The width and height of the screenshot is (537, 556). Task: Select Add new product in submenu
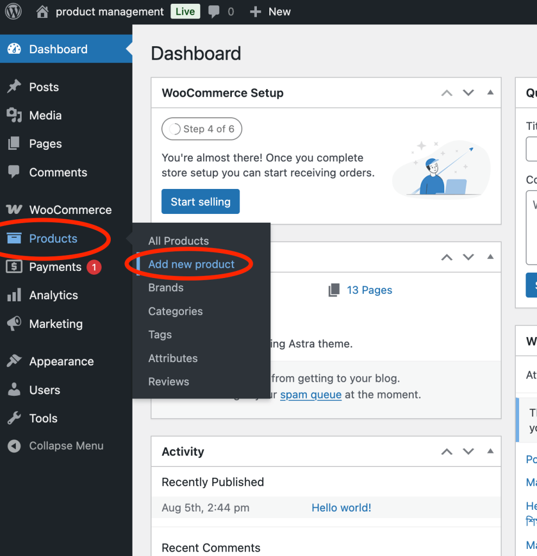(x=191, y=264)
